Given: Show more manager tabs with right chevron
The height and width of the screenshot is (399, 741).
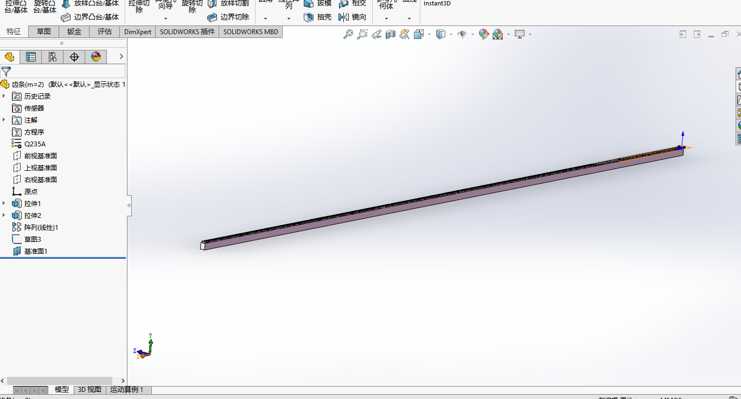Looking at the screenshot, I should click(x=122, y=57).
